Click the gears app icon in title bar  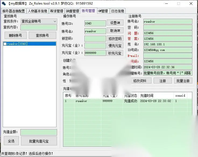(x=4, y=3)
